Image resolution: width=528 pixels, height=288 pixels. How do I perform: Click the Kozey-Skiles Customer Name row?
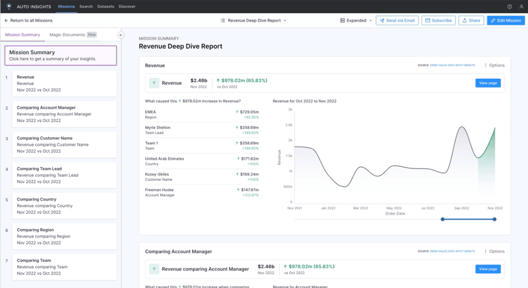click(202, 177)
